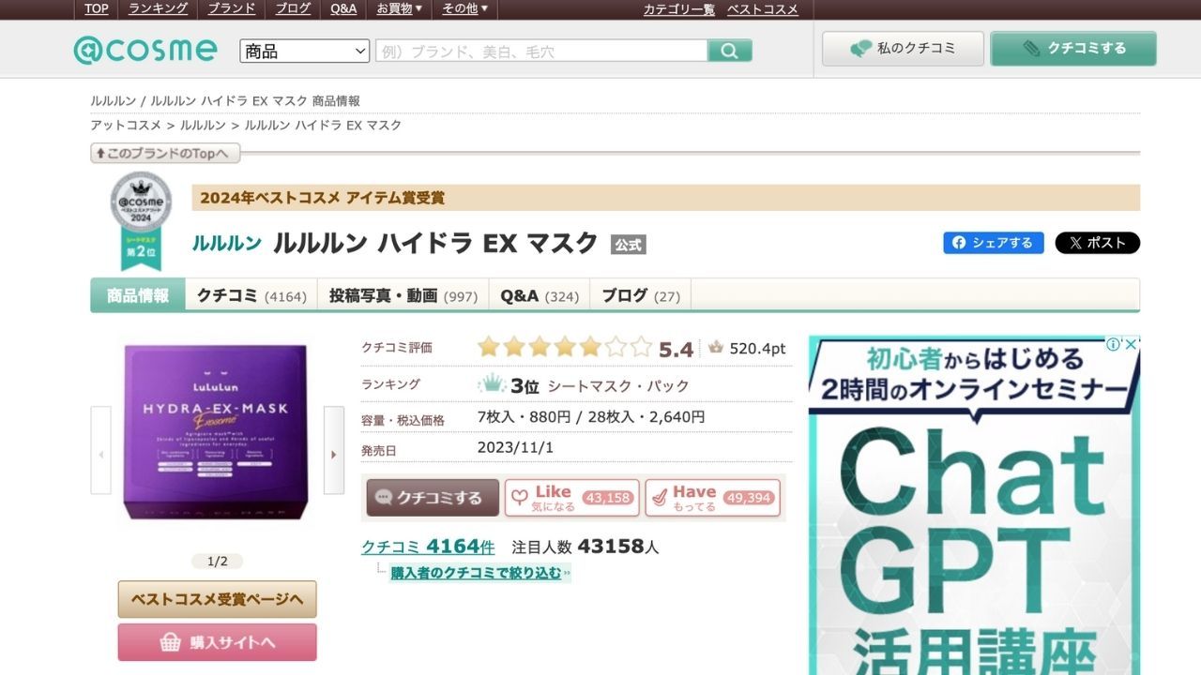Expand the その他 menu

pos(465,8)
